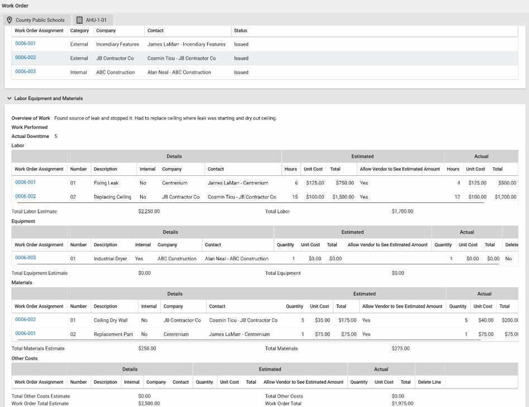Click the building icon next to AHU-1-01
This screenshot has width=529, height=407.
coord(79,20)
